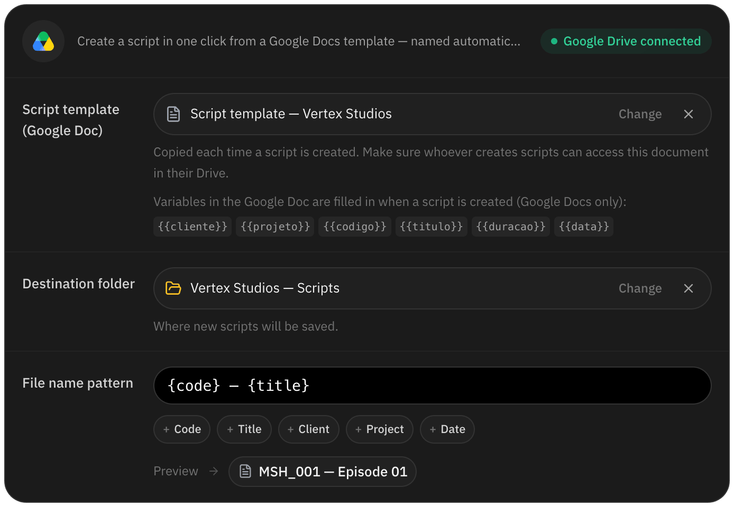This screenshot has width=734, height=507.
Task: Add the Title token to the pattern
Action: [x=244, y=429]
